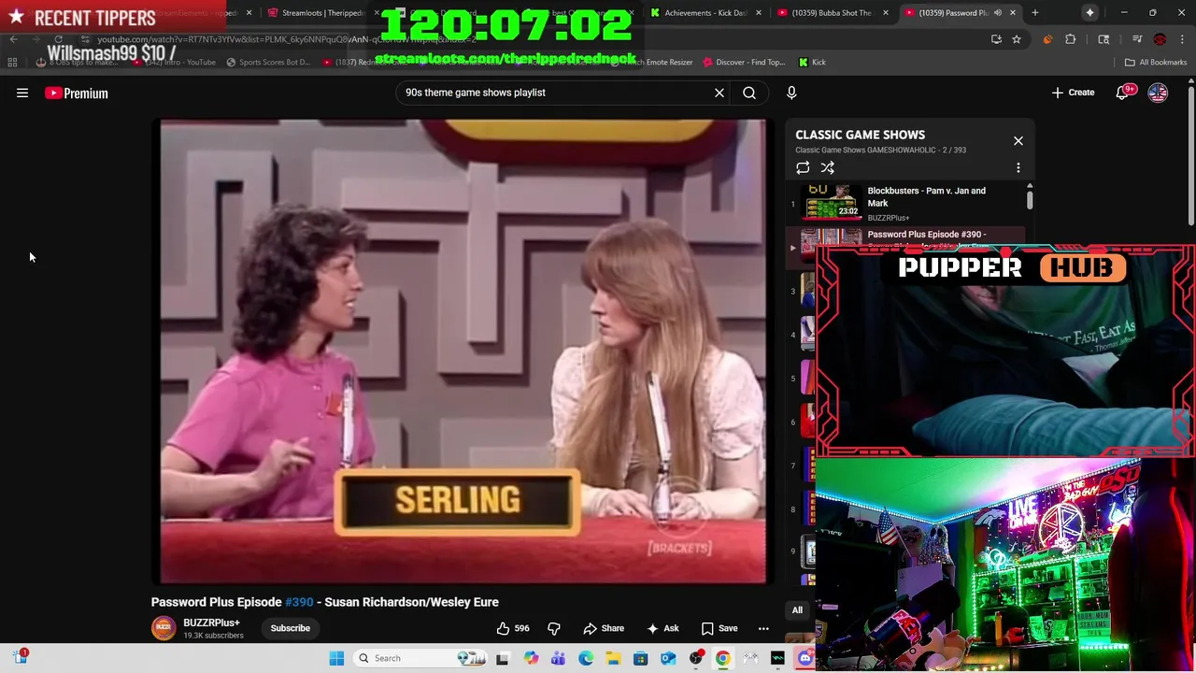This screenshot has width=1196, height=673.
Task: Open Chrome three-dot menu
Action: pos(1182,39)
